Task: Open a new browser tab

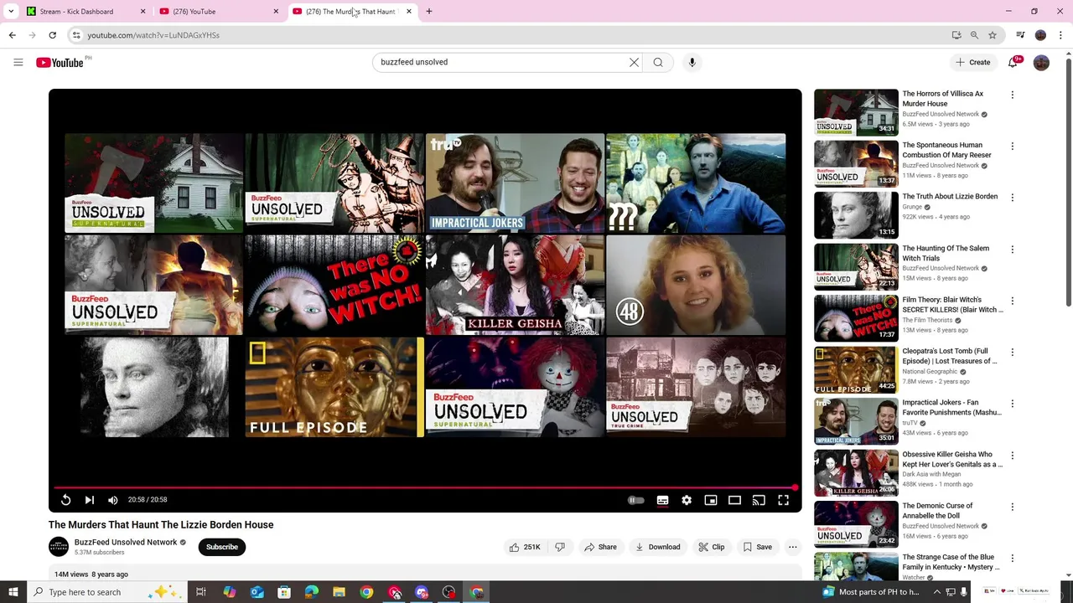Action: tap(429, 12)
